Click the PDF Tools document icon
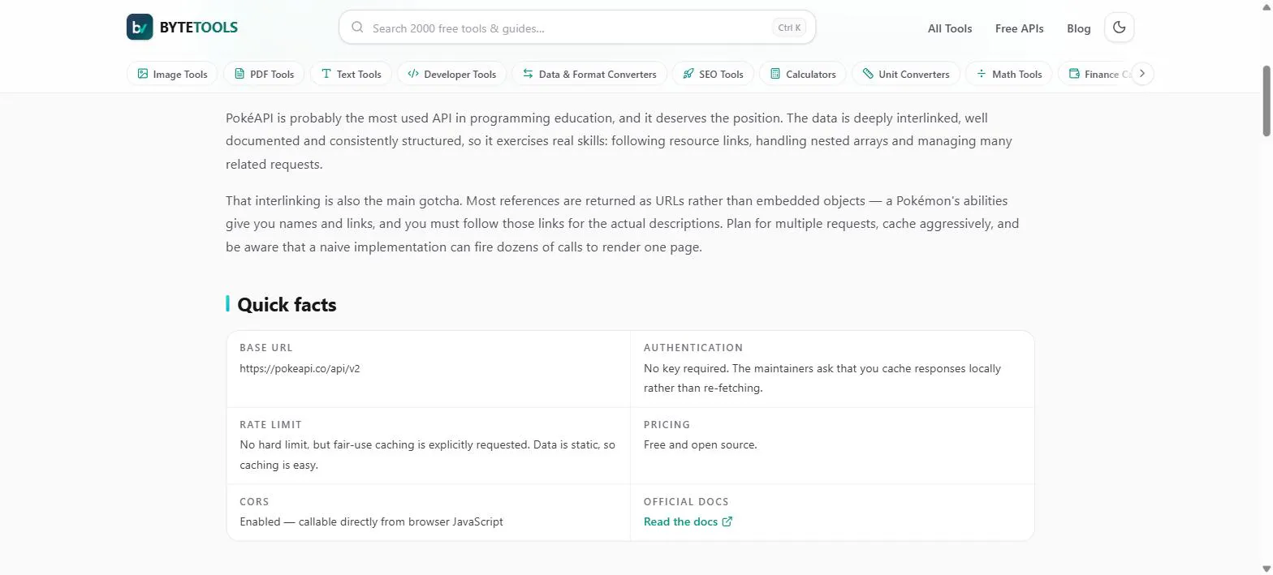The image size is (1273, 575). coord(239,74)
